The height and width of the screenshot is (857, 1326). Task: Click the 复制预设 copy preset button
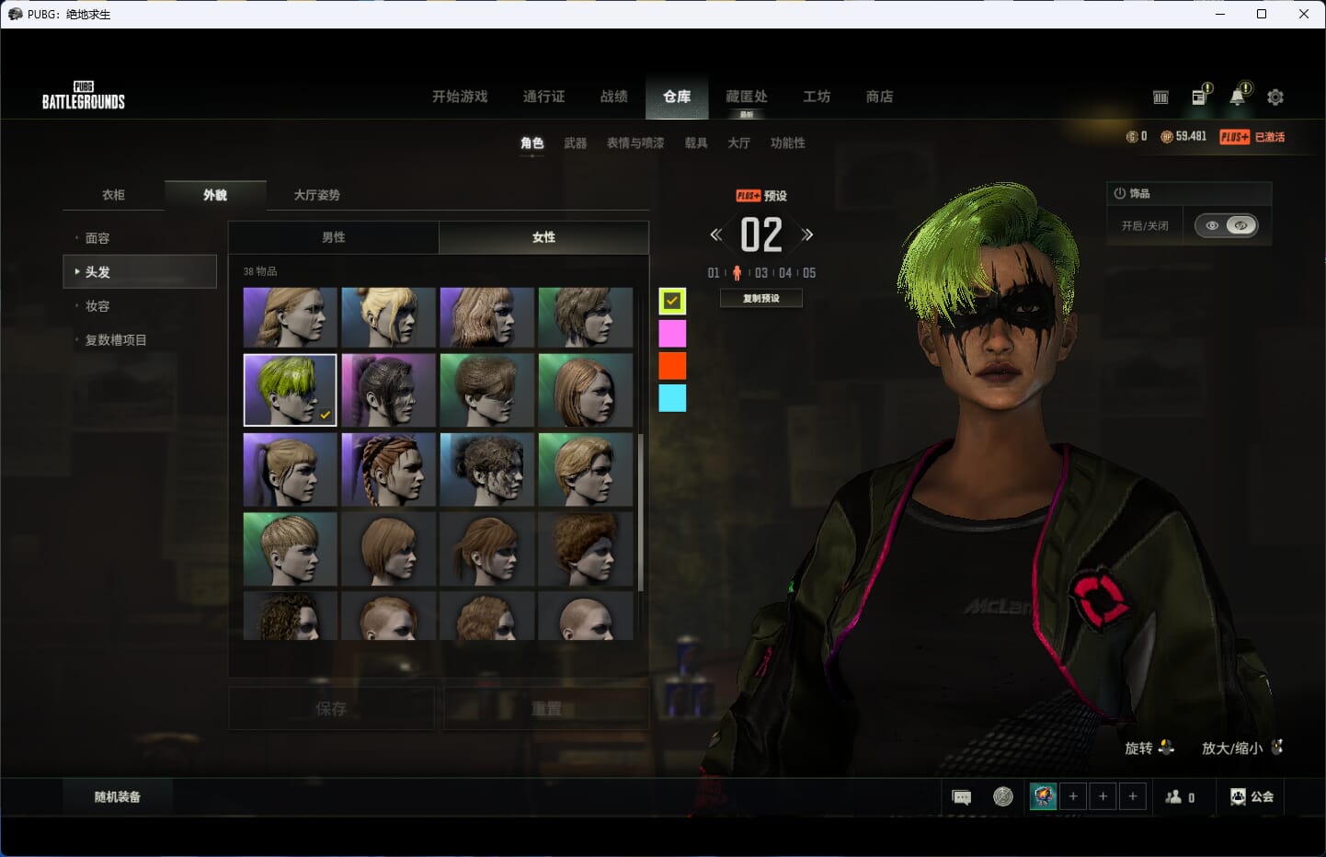tap(761, 298)
